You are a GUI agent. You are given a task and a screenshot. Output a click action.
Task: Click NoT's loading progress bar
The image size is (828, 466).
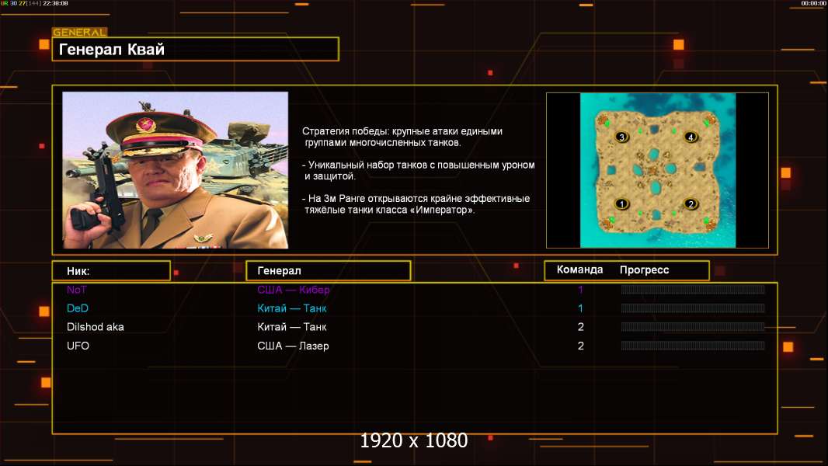pyautogui.click(x=692, y=290)
